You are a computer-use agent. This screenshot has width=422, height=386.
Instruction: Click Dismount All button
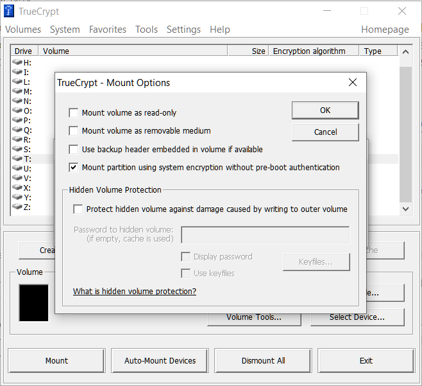(263, 361)
